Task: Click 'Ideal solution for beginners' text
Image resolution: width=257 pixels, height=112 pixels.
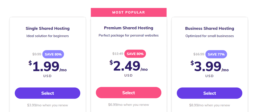Action: tap(48, 36)
